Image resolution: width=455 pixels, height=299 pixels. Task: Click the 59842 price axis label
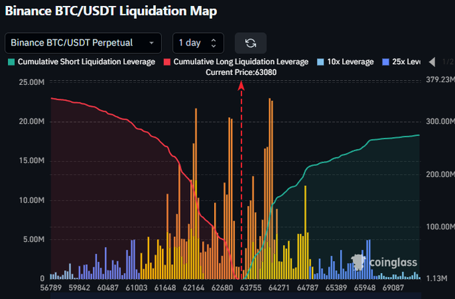click(x=79, y=288)
